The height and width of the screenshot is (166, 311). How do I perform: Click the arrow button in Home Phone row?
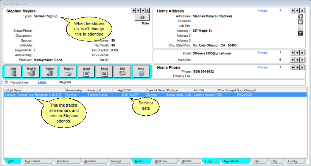click(297, 67)
